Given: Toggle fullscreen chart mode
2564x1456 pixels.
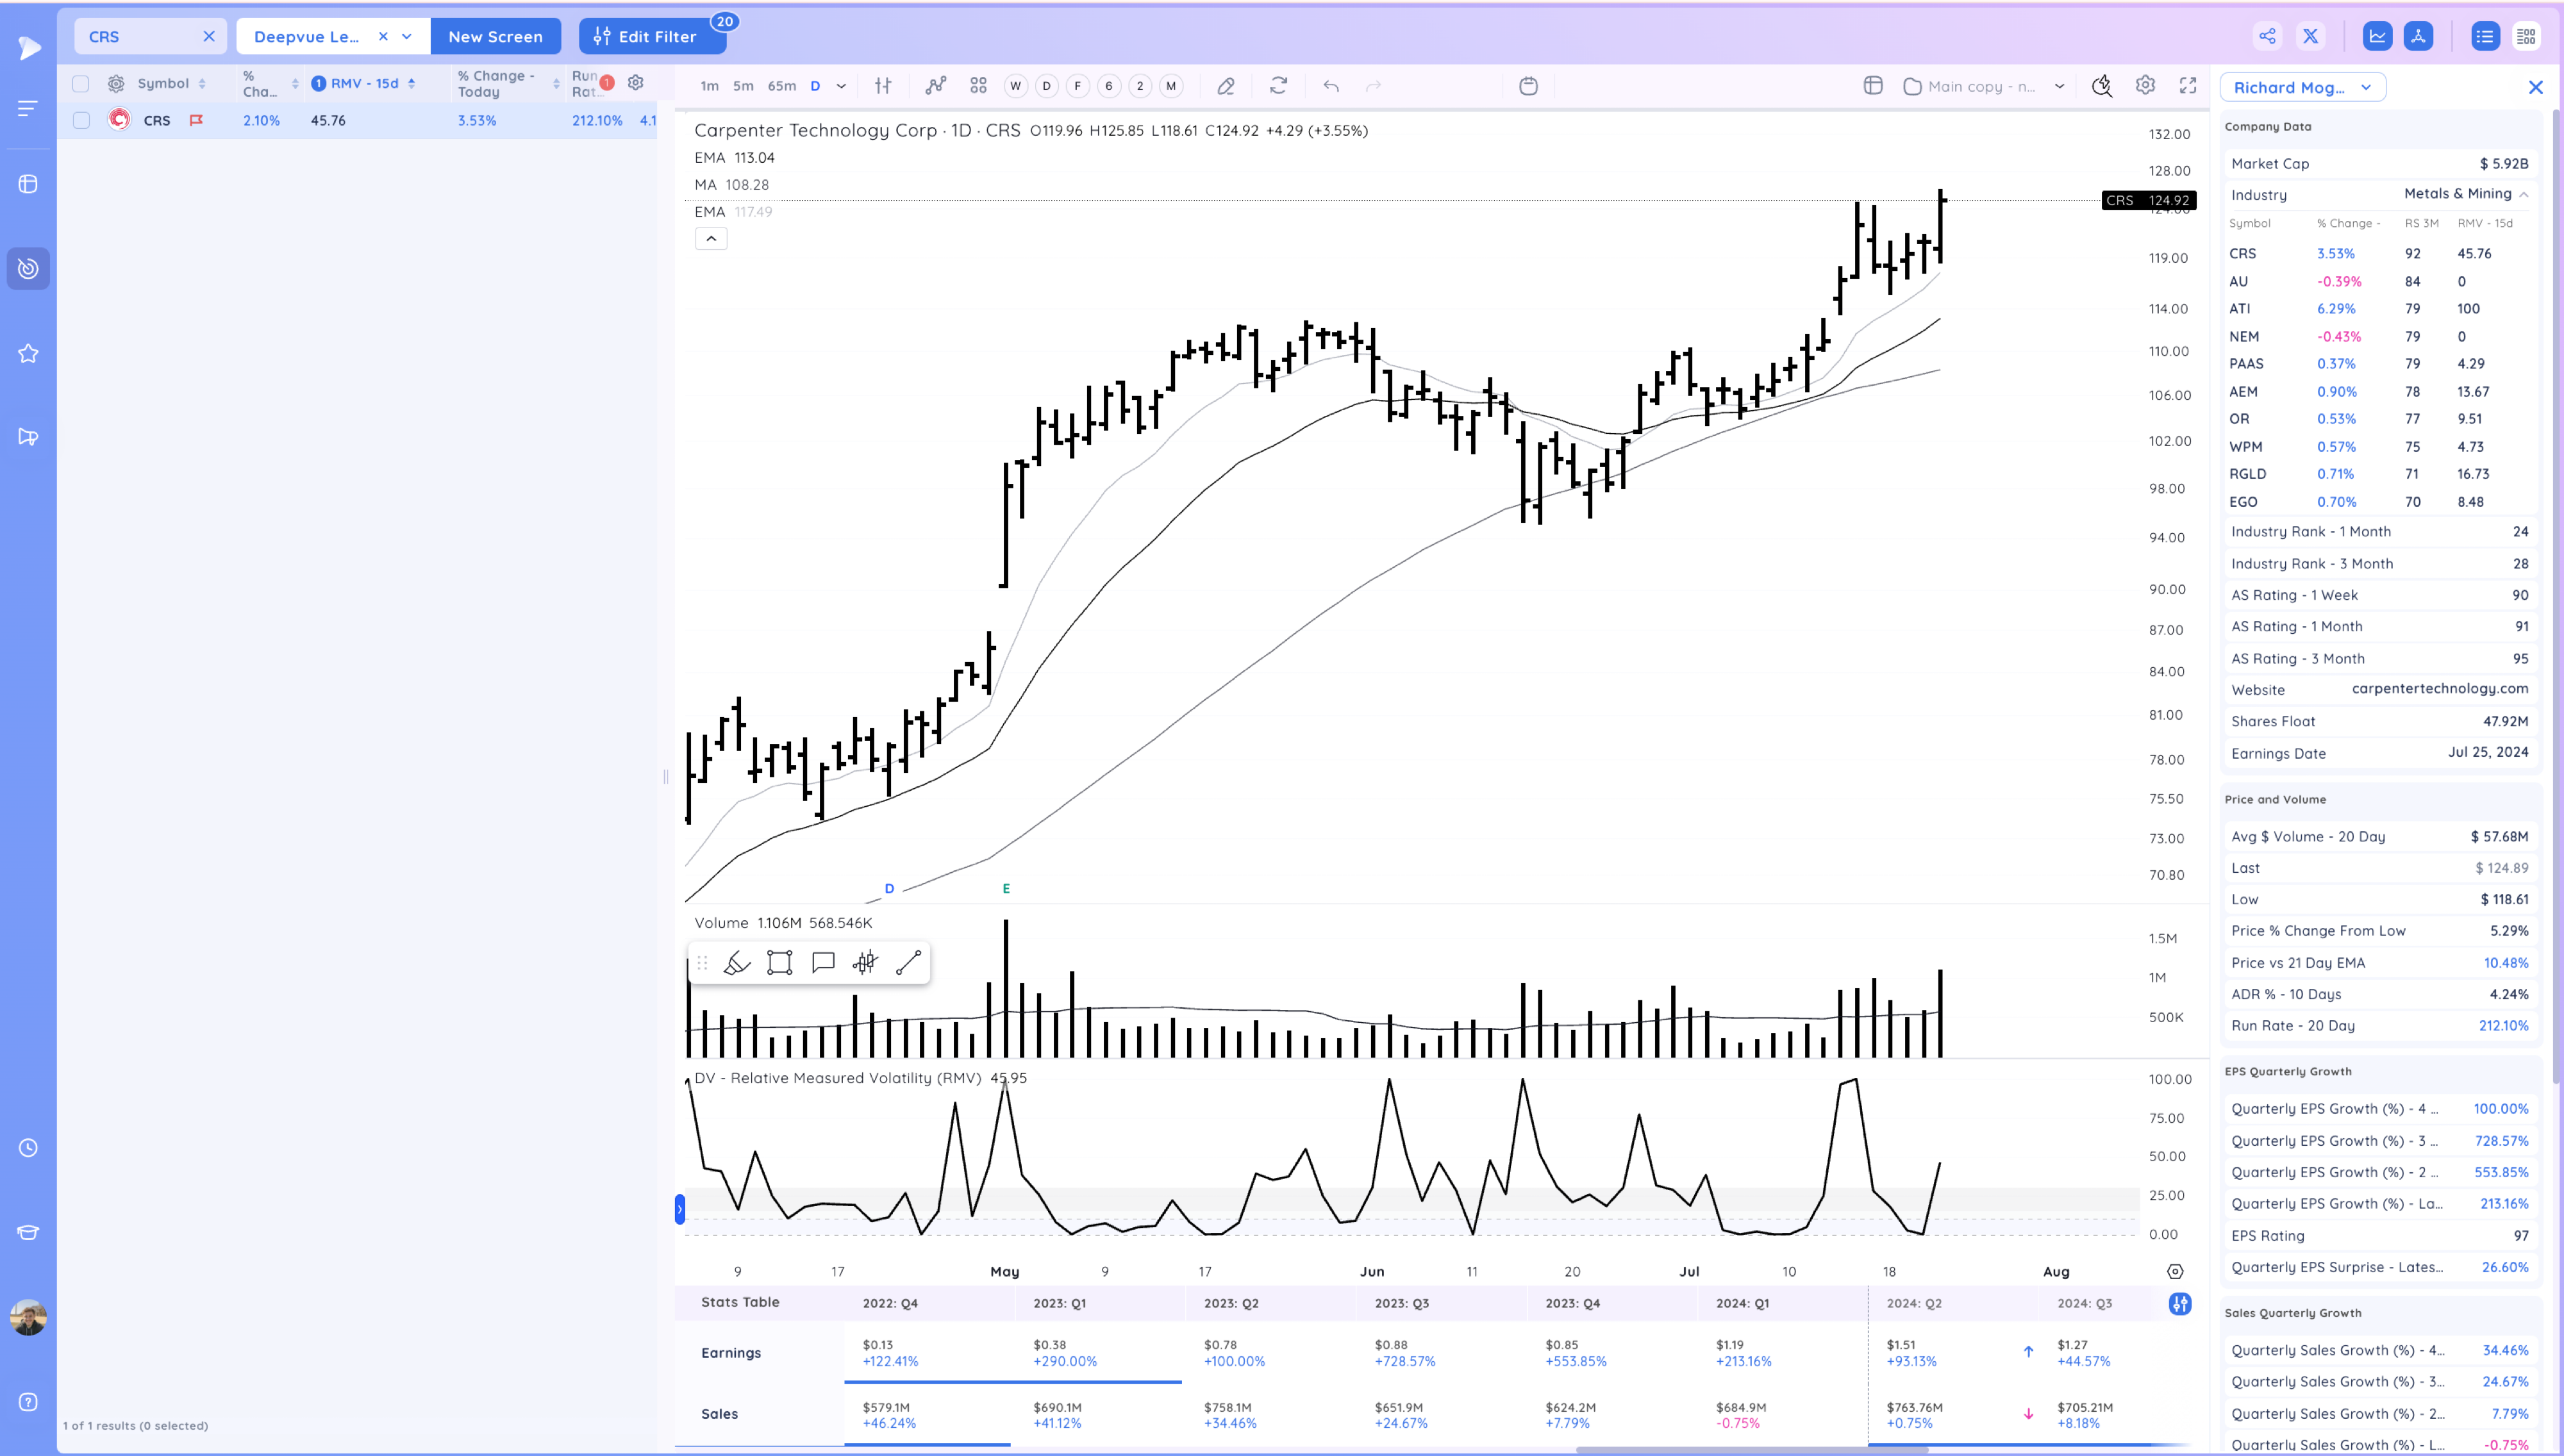Looking at the screenshot, I should tap(2188, 86).
